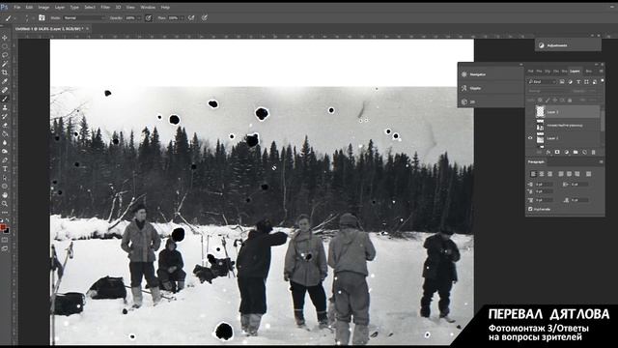Viewport: 618px width, 348px height.
Task: Open the Window menu
Action: tap(148, 7)
